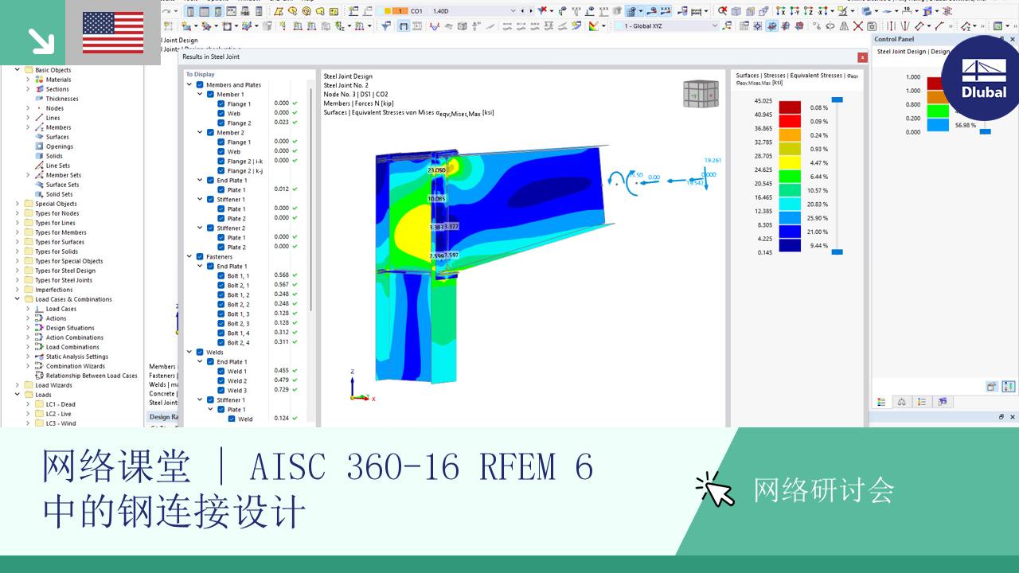
Task: Select the Surface Sets icon
Action: tap(39, 185)
